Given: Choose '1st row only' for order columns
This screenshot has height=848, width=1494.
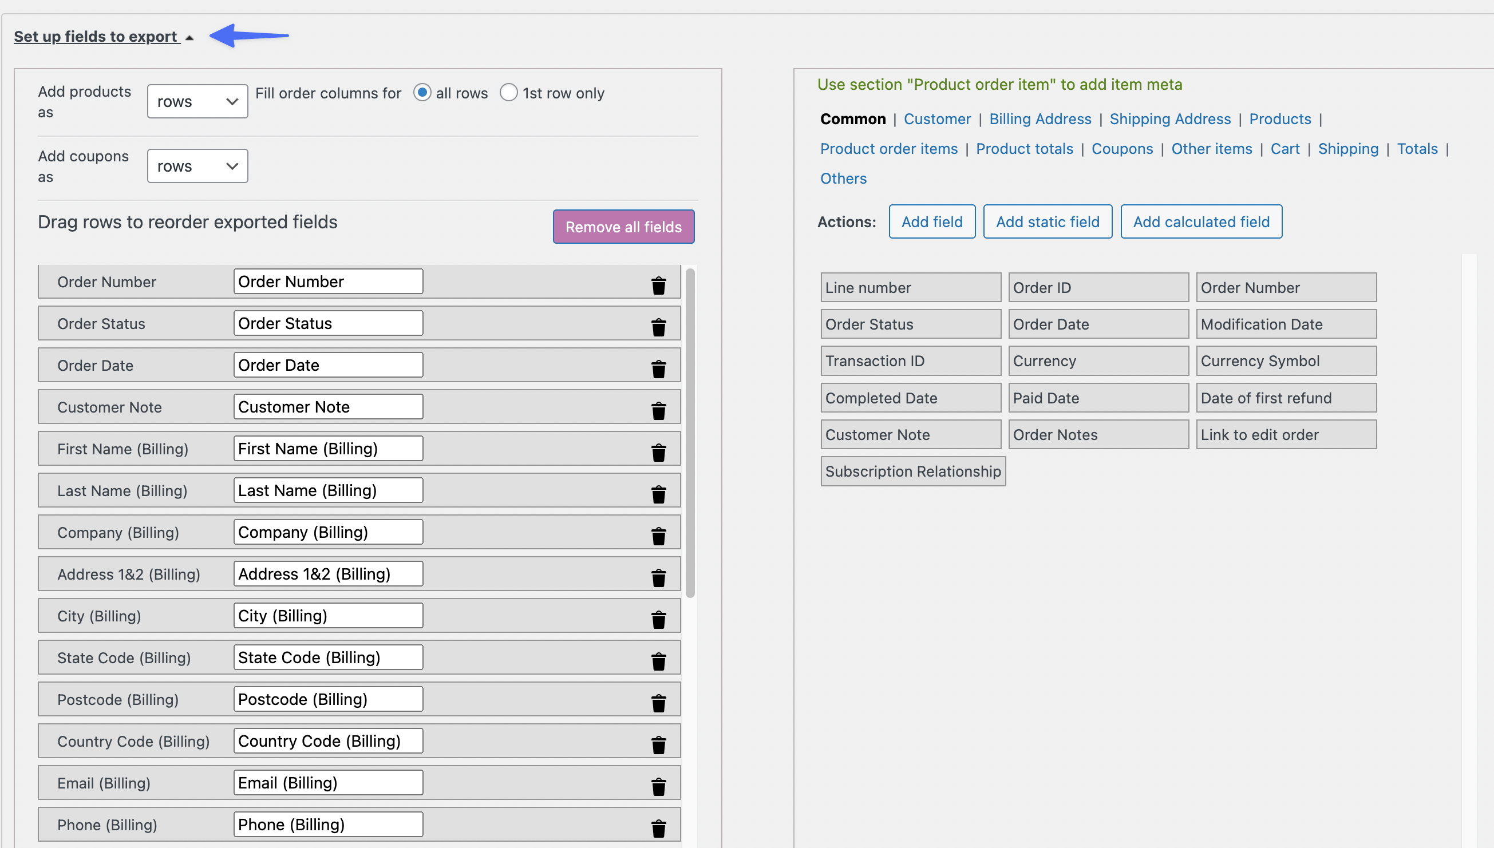Looking at the screenshot, I should pos(508,92).
